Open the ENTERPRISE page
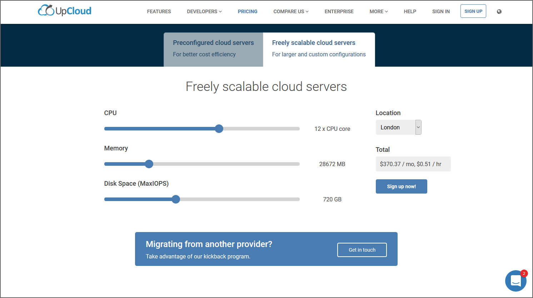The width and height of the screenshot is (533, 298). tap(339, 11)
